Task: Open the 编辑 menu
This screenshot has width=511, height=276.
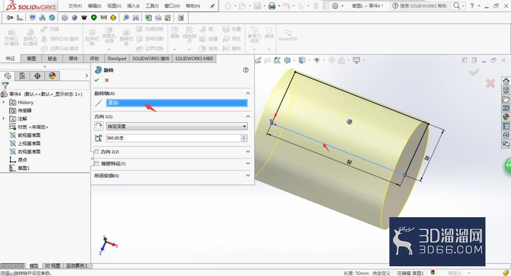Action: click(x=95, y=6)
